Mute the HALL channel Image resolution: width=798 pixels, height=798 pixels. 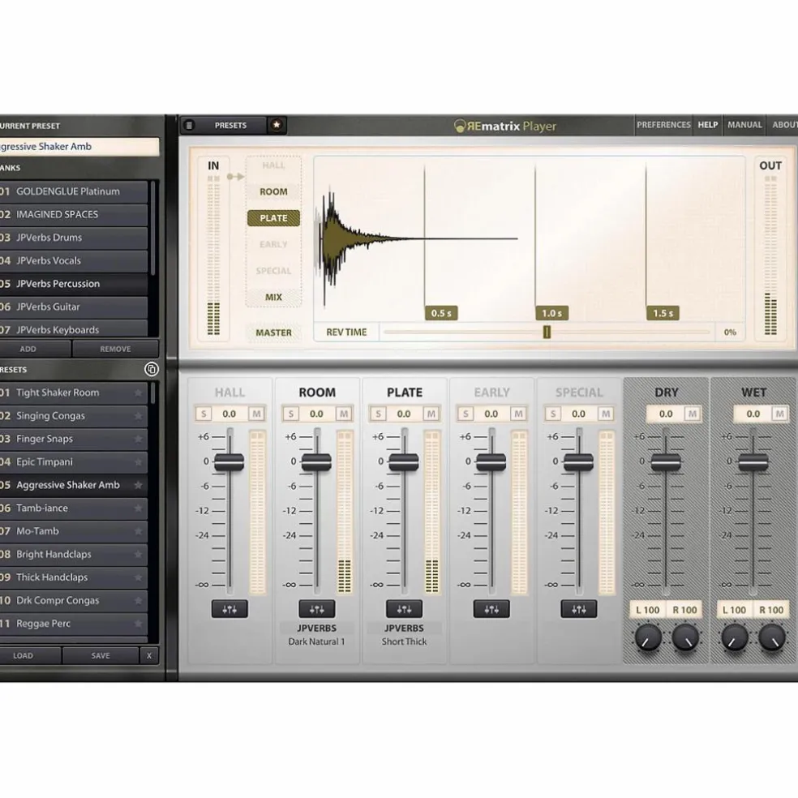click(x=256, y=414)
